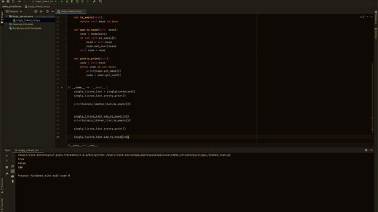Screen dimensions: 378x212
Task: Run the program with green play icon
Action: click(62, 1)
